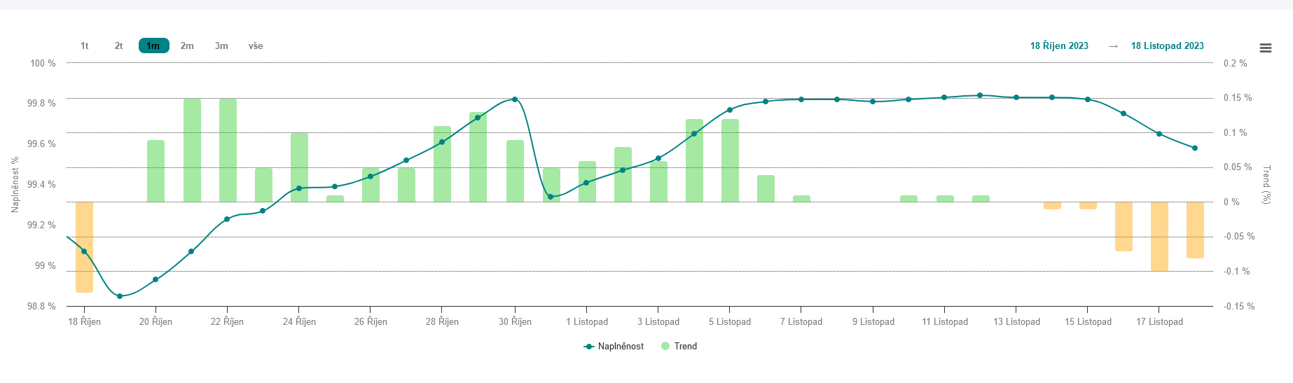1293x383 pixels.
Task: Select the 2t range button
Action: 118,46
